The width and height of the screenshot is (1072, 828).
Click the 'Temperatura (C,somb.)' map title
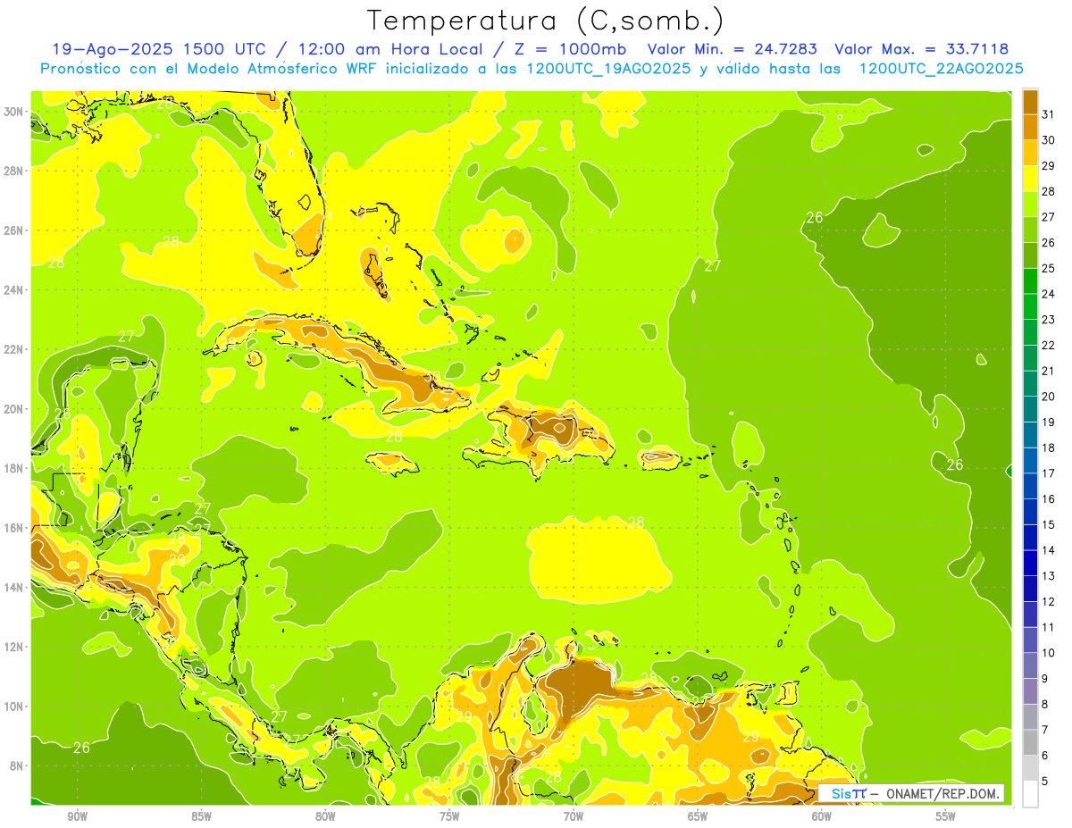point(546,21)
